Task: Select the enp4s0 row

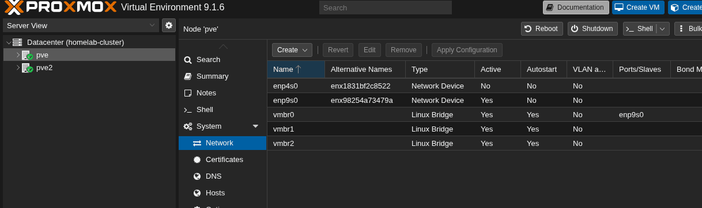Action: 485,86
